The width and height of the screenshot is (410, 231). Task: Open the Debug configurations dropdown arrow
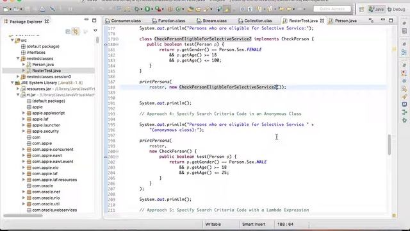141,10
